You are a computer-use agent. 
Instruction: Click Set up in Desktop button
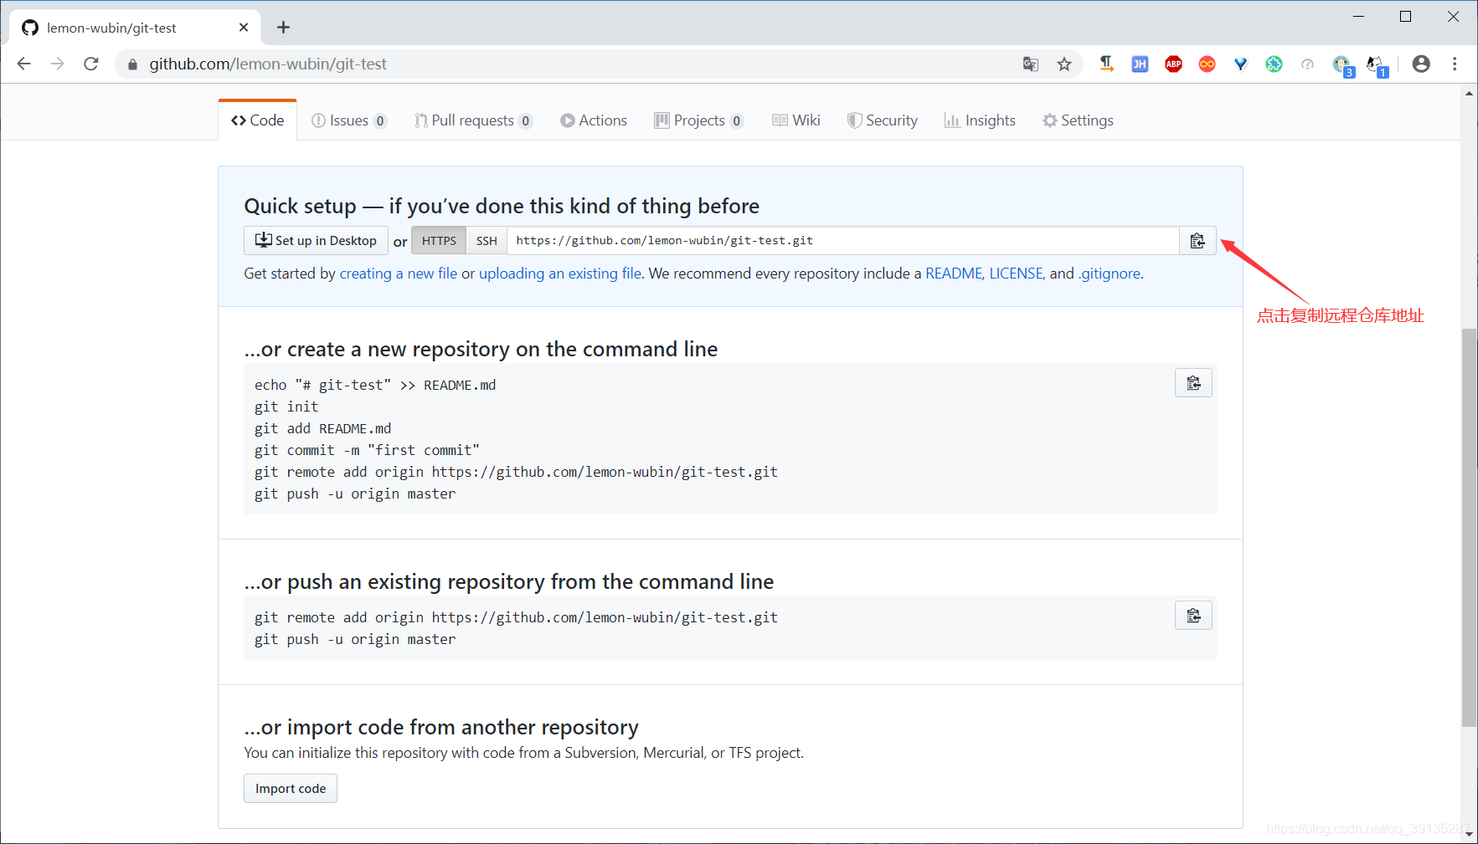[x=316, y=241]
